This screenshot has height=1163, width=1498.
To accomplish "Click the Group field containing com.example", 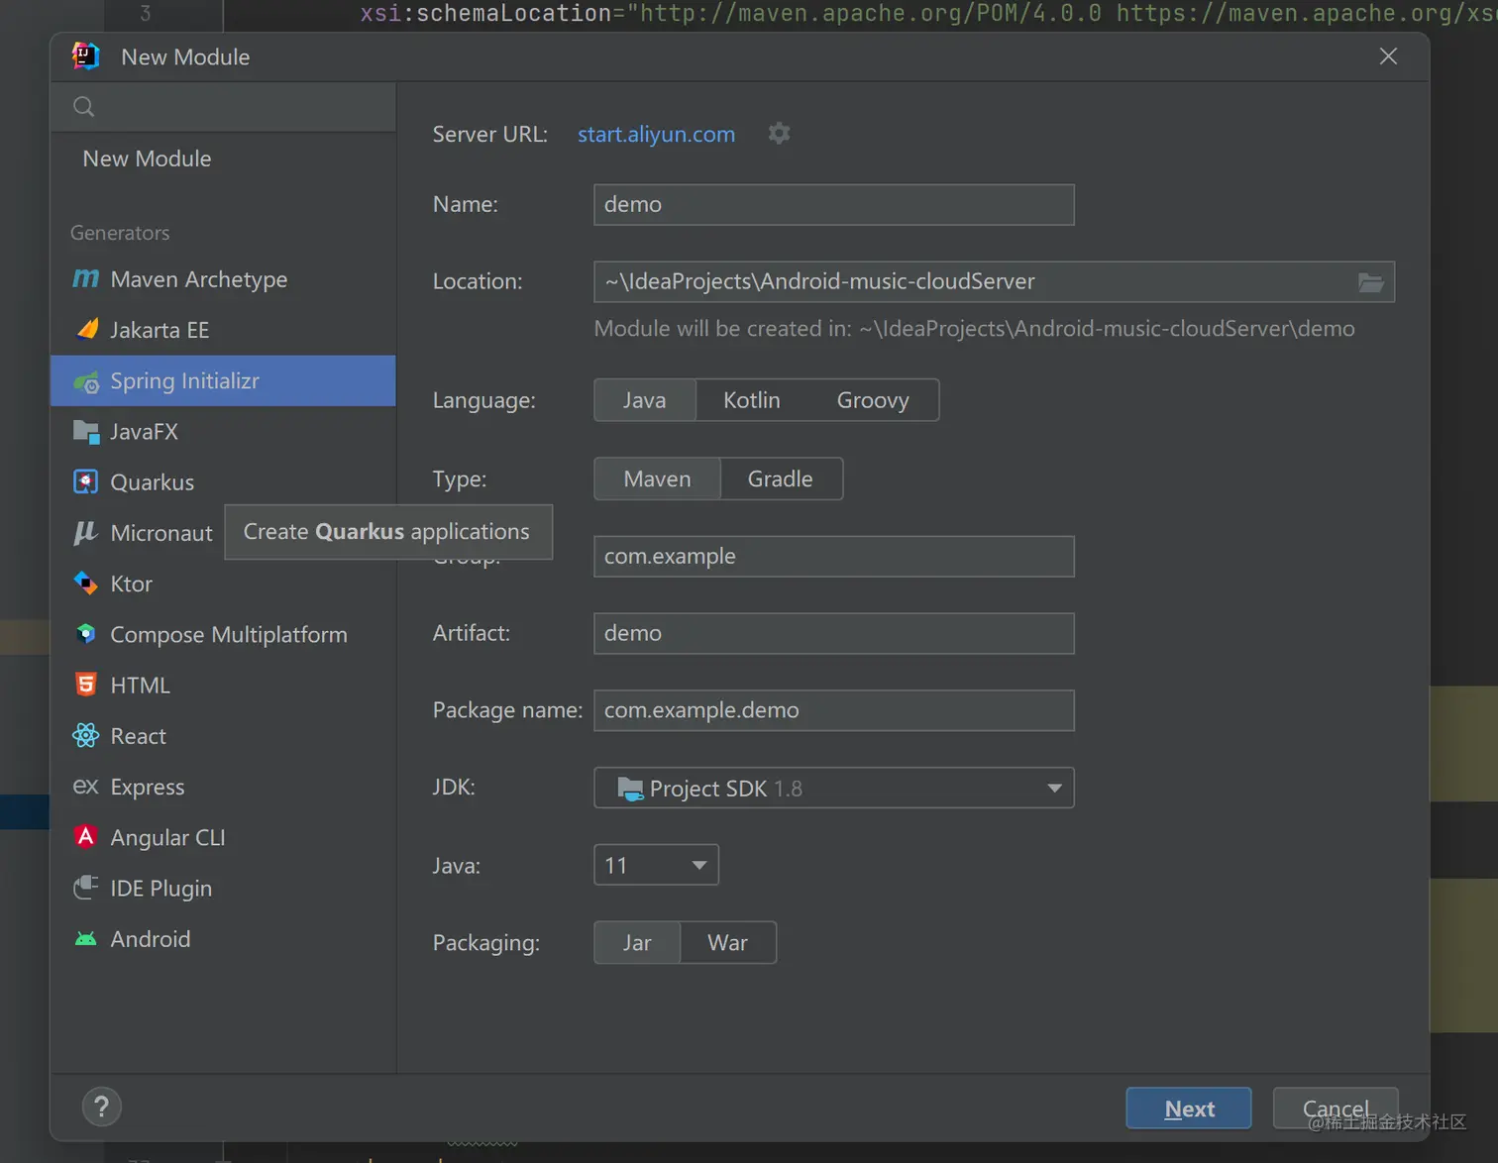I will pos(834,557).
